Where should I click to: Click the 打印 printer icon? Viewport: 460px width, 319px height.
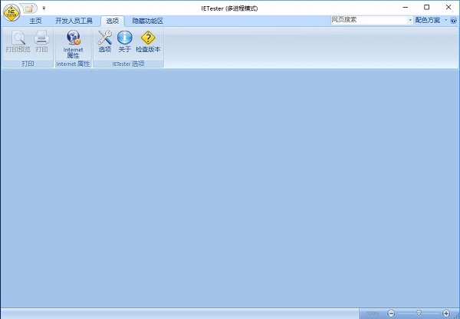coord(41,41)
